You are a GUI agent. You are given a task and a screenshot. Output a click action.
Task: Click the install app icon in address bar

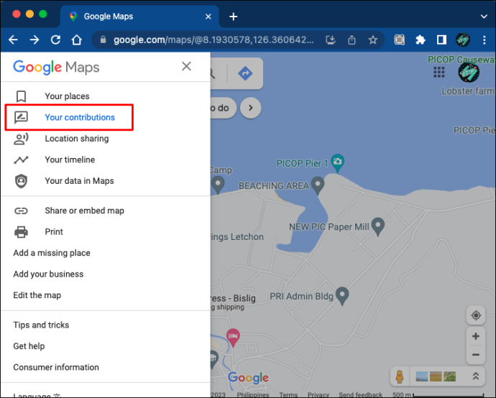click(x=331, y=40)
